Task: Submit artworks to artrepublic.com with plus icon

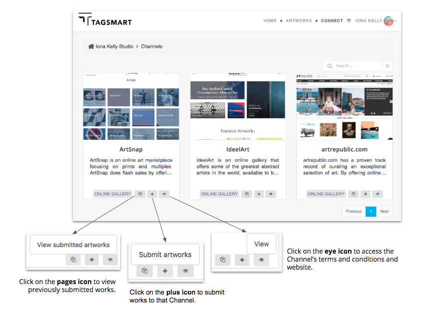Action: click(x=366, y=194)
